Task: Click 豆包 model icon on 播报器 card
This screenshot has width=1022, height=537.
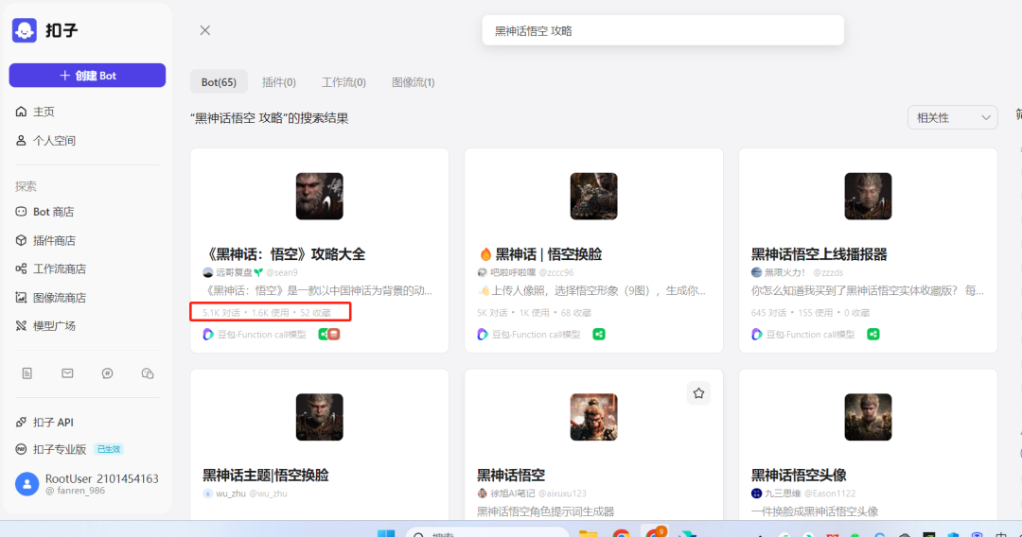Action: click(x=757, y=335)
